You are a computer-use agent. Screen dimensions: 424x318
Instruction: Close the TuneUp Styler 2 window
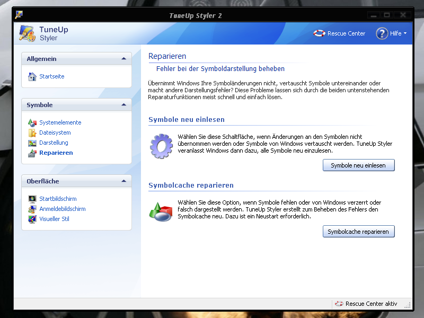pos(403,15)
